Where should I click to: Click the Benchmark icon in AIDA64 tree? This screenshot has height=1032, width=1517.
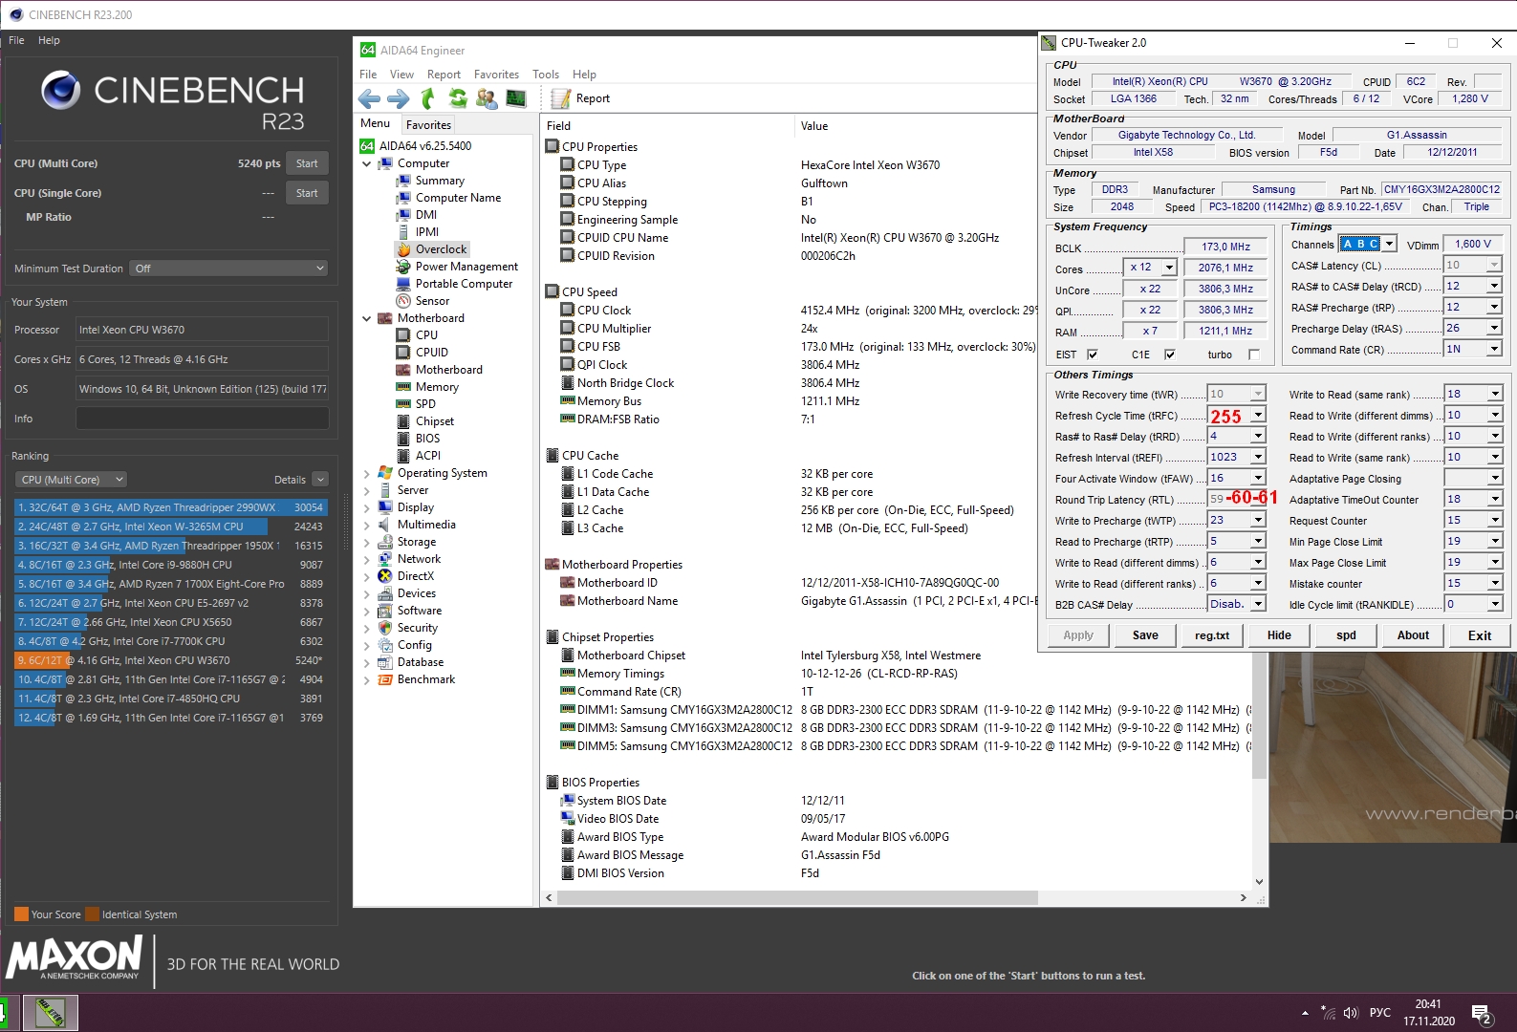pyautogui.click(x=385, y=679)
